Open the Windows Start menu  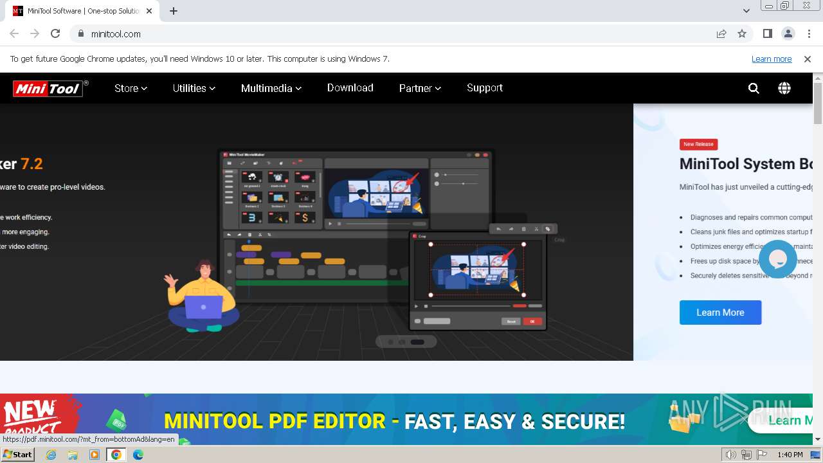(x=18, y=454)
